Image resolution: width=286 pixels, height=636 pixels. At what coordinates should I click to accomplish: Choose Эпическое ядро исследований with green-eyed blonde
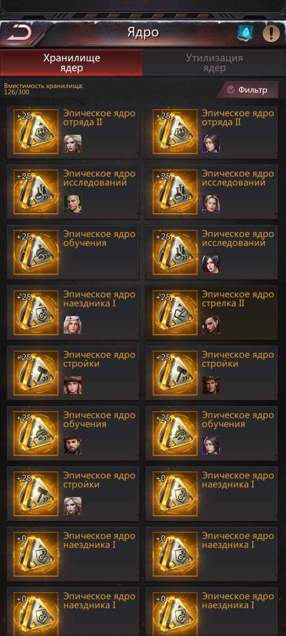[x=212, y=192]
